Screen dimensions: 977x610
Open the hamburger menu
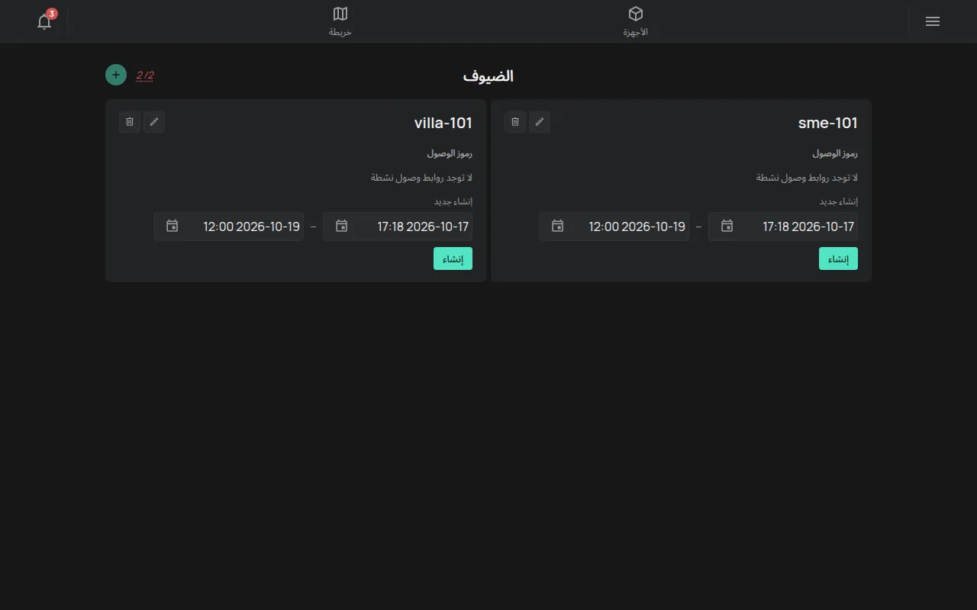[x=932, y=21]
